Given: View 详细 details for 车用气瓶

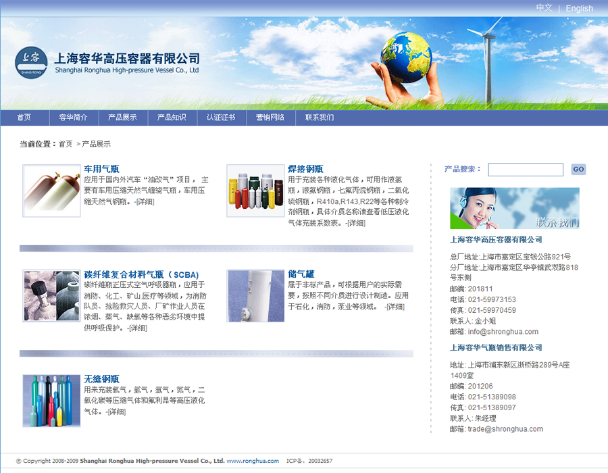Looking at the screenshot, I should (x=145, y=201).
